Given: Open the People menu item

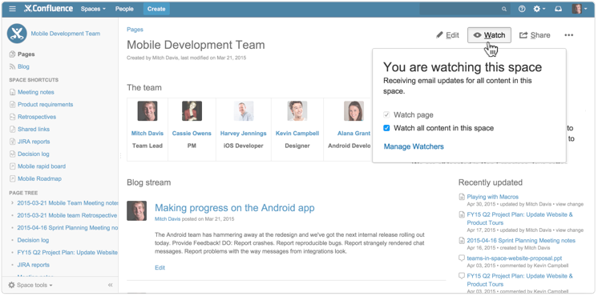Looking at the screenshot, I should click(124, 9).
